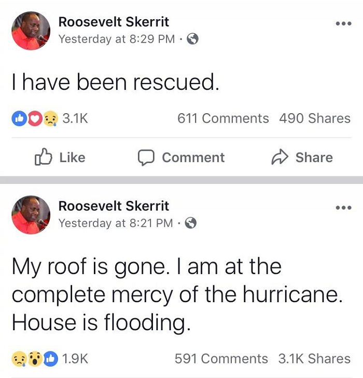This screenshot has width=363, height=378.
Task: Click the Like thumbs-up button
Action: click(x=60, y=157)
